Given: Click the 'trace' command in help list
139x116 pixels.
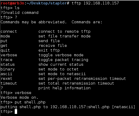Looking at the screenshot, I should (6, 60).
